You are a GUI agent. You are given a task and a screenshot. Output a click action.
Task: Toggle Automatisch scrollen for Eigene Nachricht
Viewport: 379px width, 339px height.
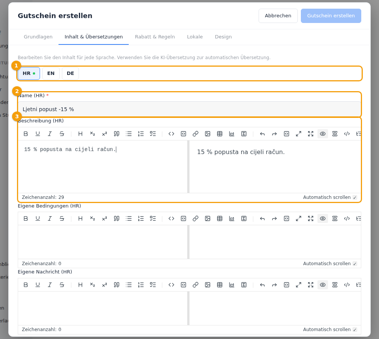(x=355, y=330)
